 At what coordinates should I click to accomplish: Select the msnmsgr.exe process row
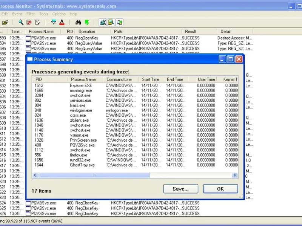tap(135, 90)
